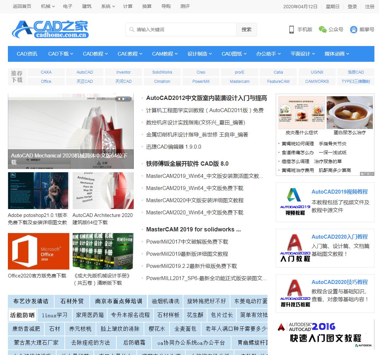Screen dimensions: 379x355
Task: Open AutoCAD2012中文版室内装潢设计 headline
Action: click(206, 98)
